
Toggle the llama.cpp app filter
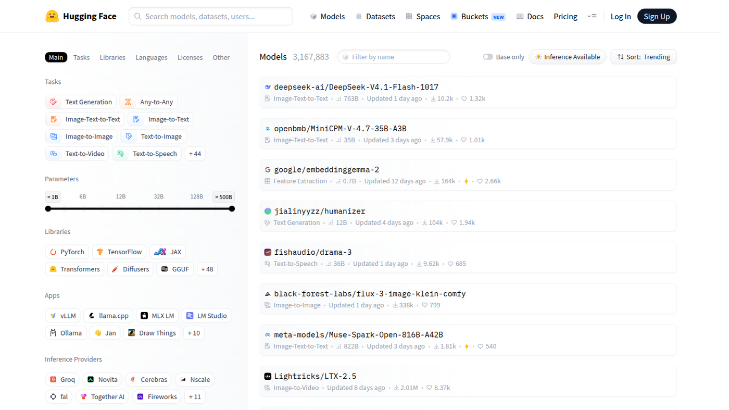108,316
